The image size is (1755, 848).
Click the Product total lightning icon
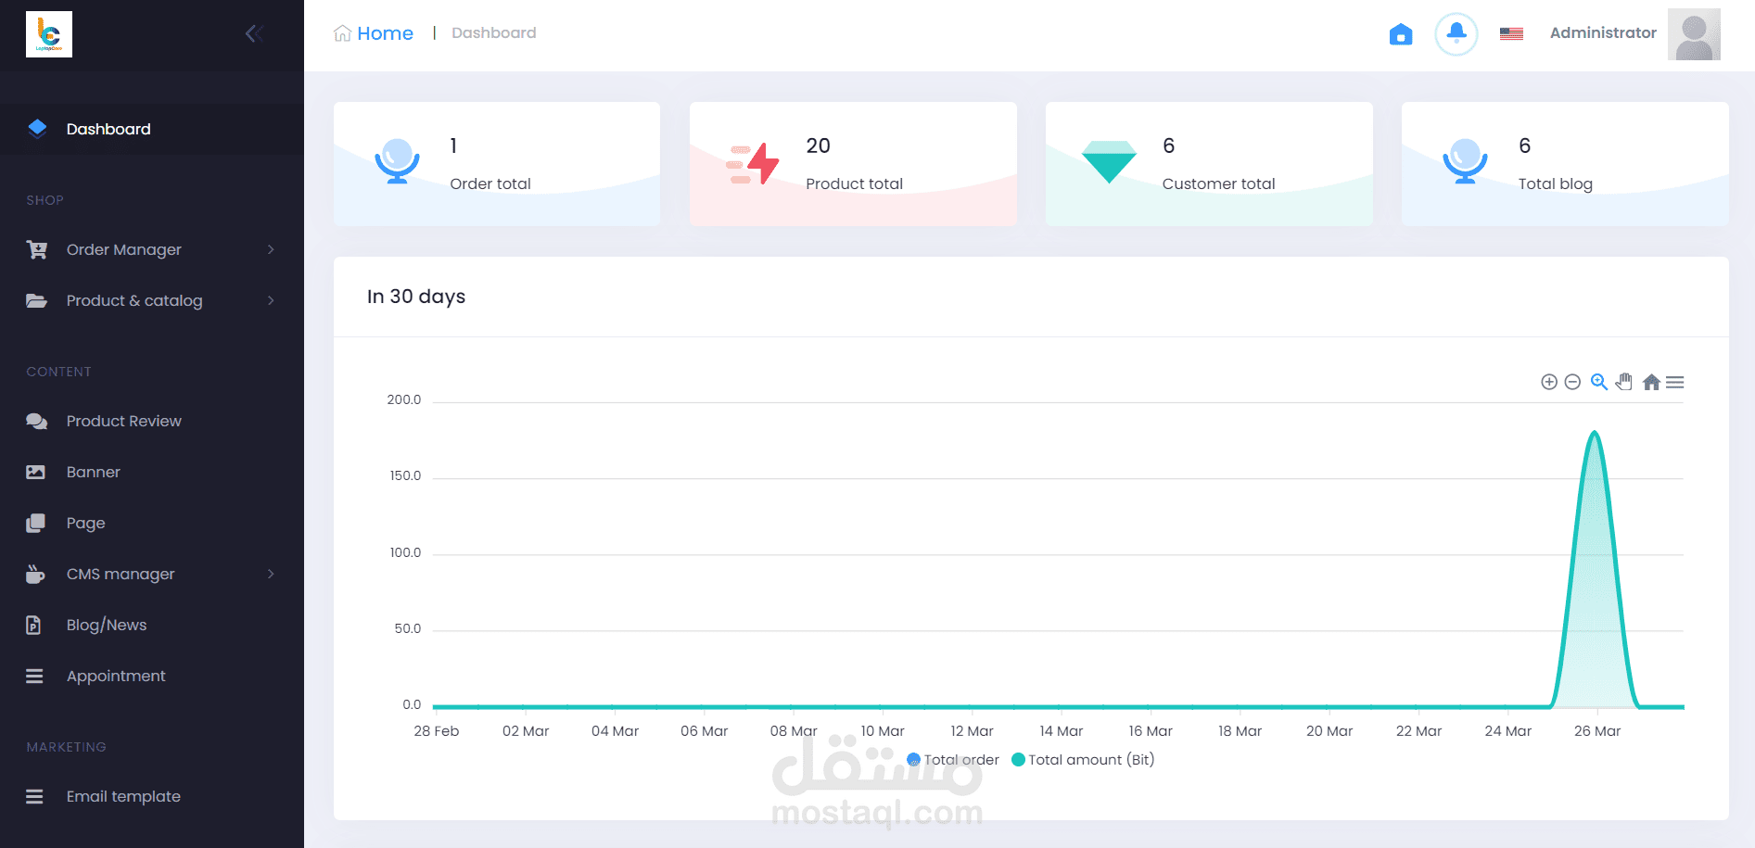[752, 163]
